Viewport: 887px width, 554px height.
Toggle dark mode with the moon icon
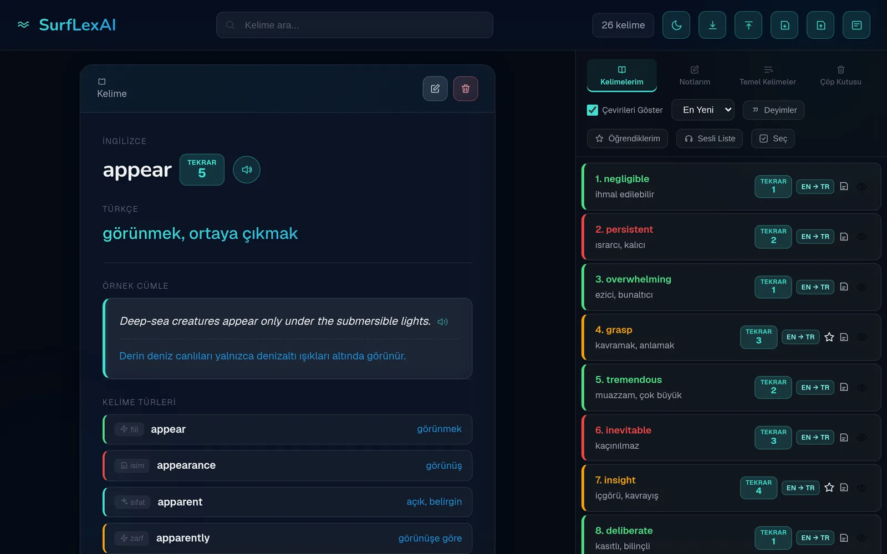pyautogui.click(x=676, y=25)
